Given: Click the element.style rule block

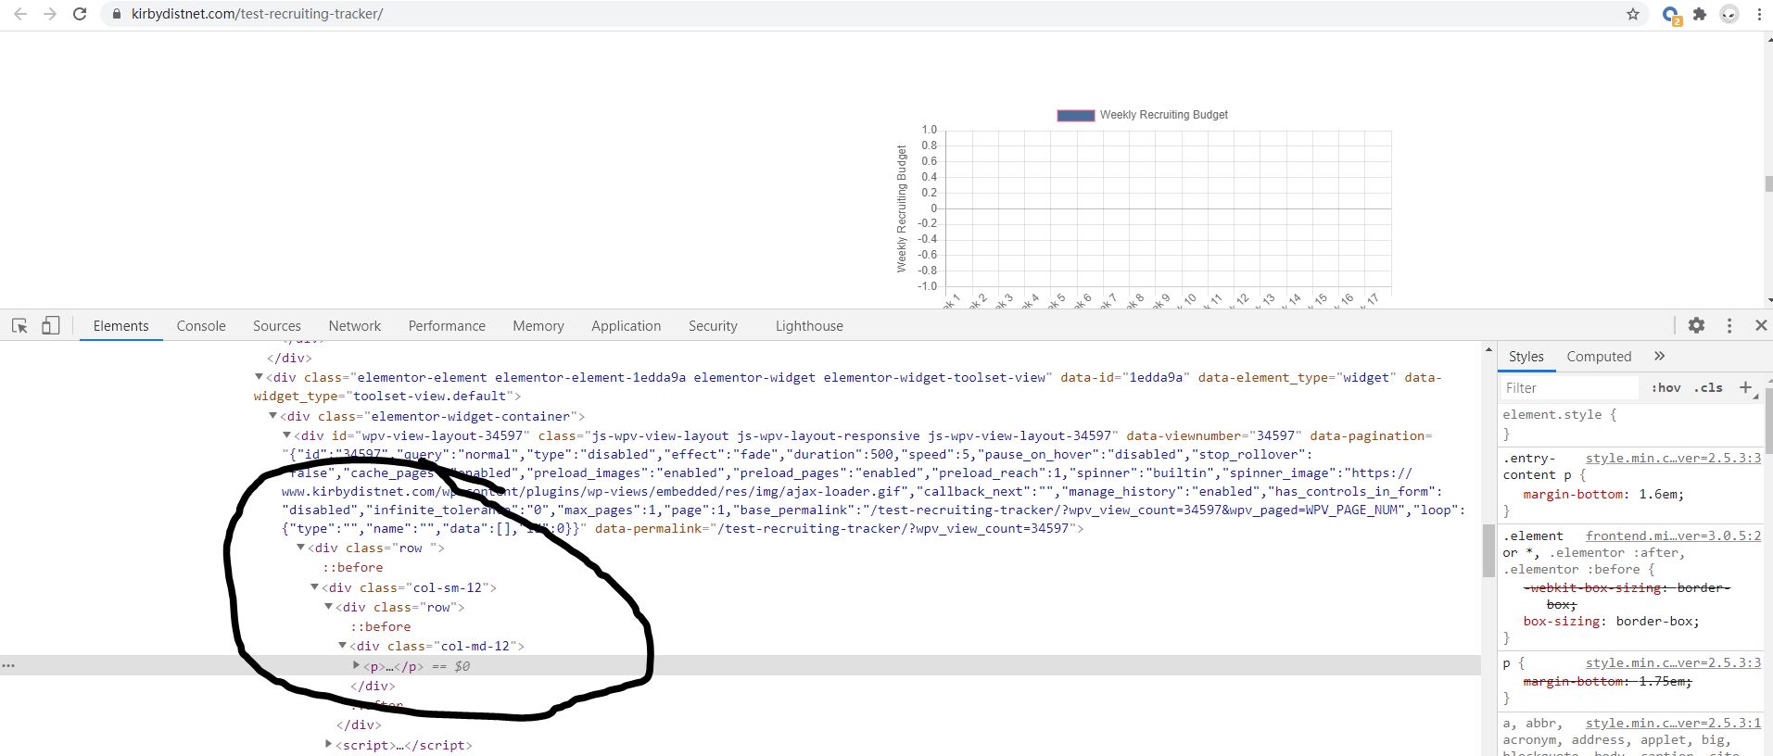Looking at the screenshot, I should click(x=1629, y=423).
